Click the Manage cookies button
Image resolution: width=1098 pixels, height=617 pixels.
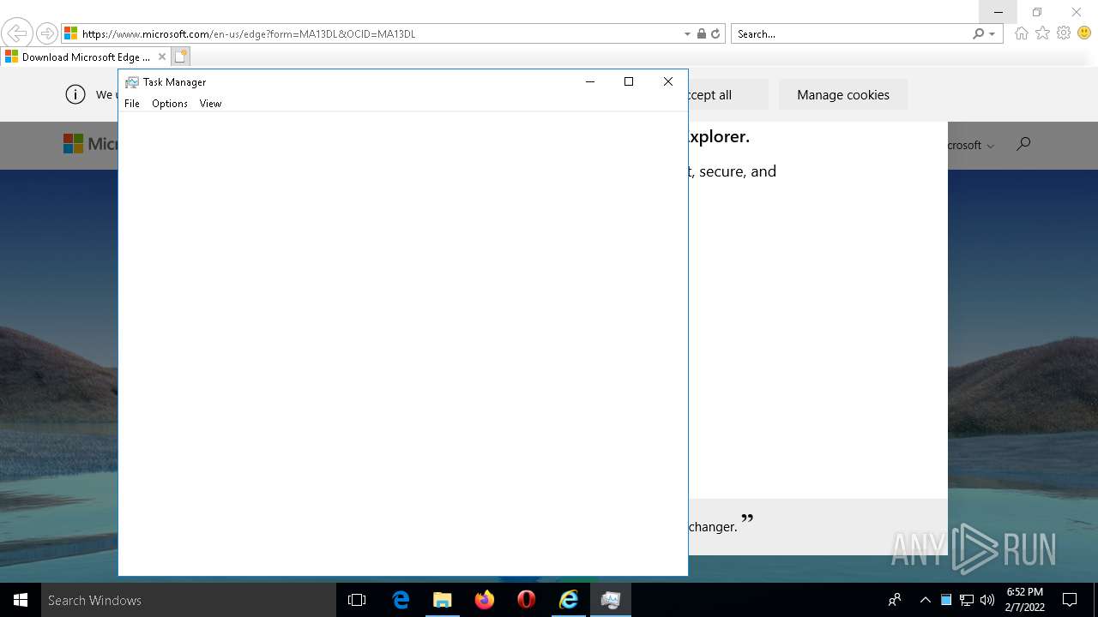[x=843, y=95]
